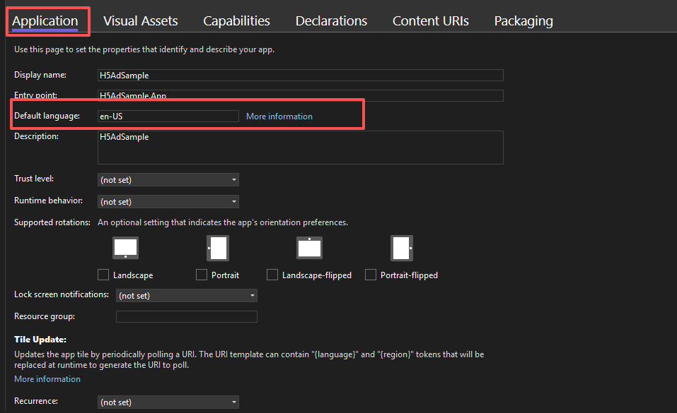Expand the Recurrence dropdown
This screenshot has width=677, height=413.
[x=168, y=402]
